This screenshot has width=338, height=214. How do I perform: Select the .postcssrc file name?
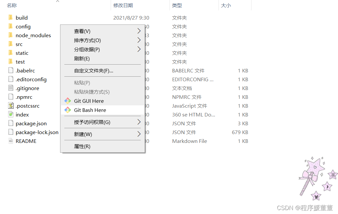click(x=27, y=106)
